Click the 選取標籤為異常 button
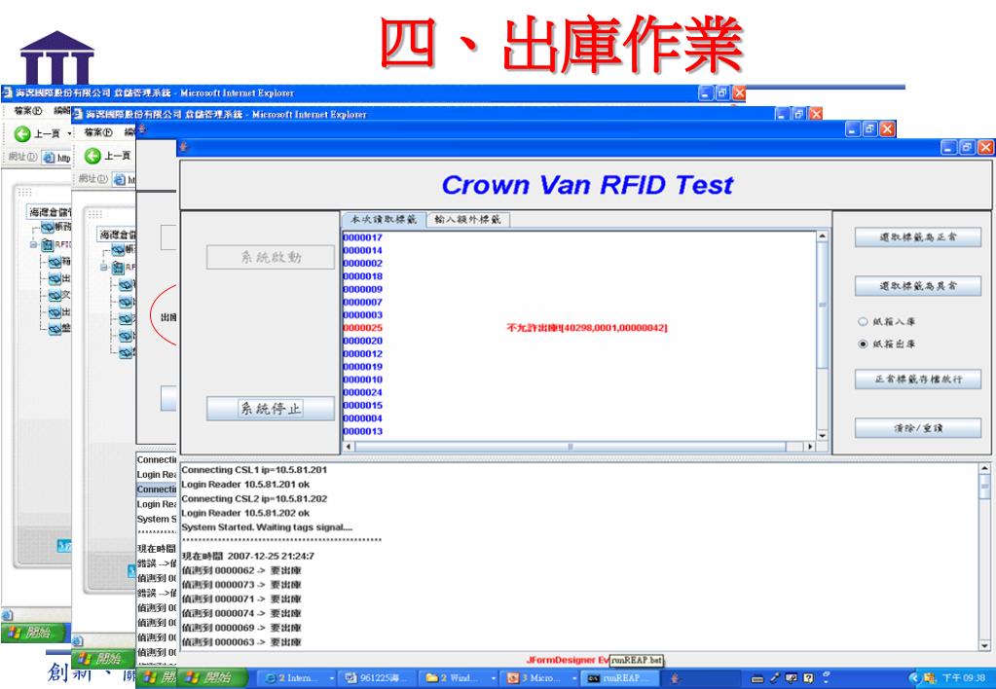Screen dimensions: 996x689 click(x=918, y=286)
